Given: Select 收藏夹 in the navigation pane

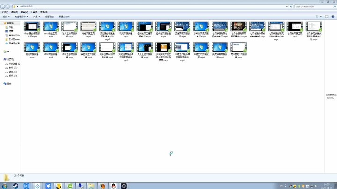Looking at the screenshot, I should click(8, 23).
